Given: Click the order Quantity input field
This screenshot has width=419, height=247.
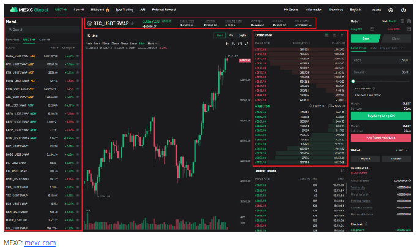Looking at the screenshot, I should pos(381,72).
